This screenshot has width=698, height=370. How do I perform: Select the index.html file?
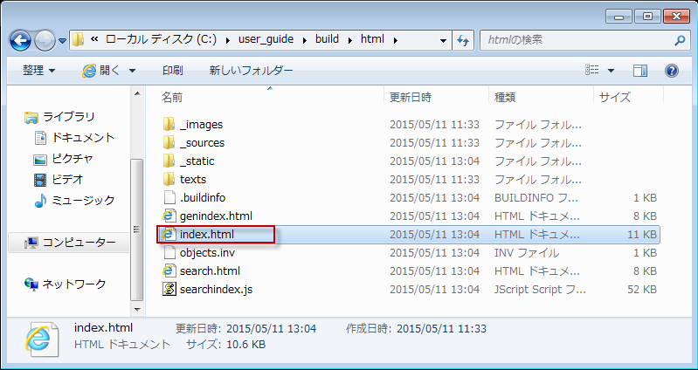click(x=207, y=235)
